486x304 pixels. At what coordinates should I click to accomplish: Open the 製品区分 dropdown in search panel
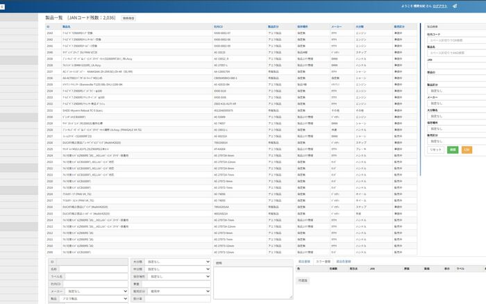(456, 91)
